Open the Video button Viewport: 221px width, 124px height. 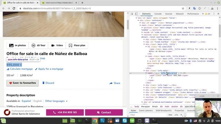tap(57, 45)
